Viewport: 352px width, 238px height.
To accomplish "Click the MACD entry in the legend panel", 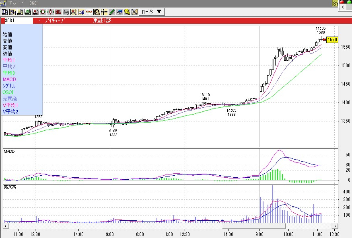I will click(x=9, y=79).
